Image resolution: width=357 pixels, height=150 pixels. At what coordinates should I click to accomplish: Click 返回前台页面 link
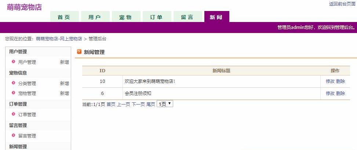pyautogui.click(x=342, y=4)
